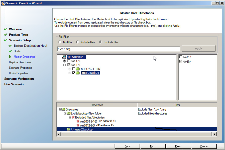The width and height of the screenshot is (225, 150).
Task: Go to Welcome wizard step
Action: (x=16, y=29)
